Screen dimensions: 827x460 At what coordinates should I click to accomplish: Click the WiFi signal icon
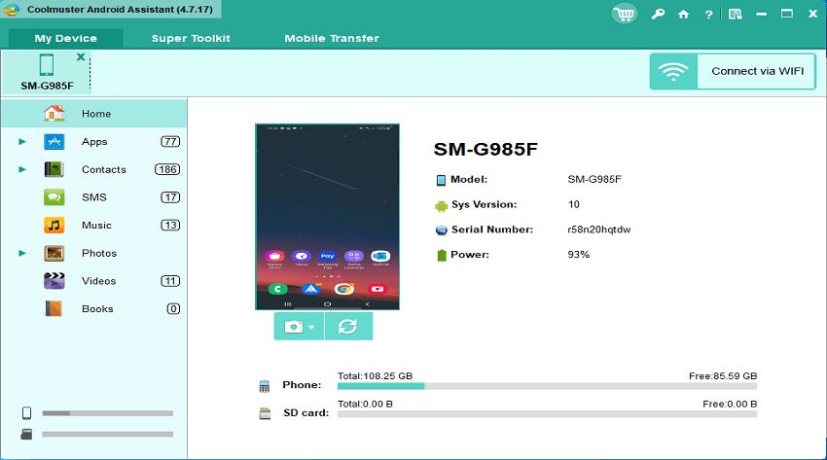coord(673,71)
